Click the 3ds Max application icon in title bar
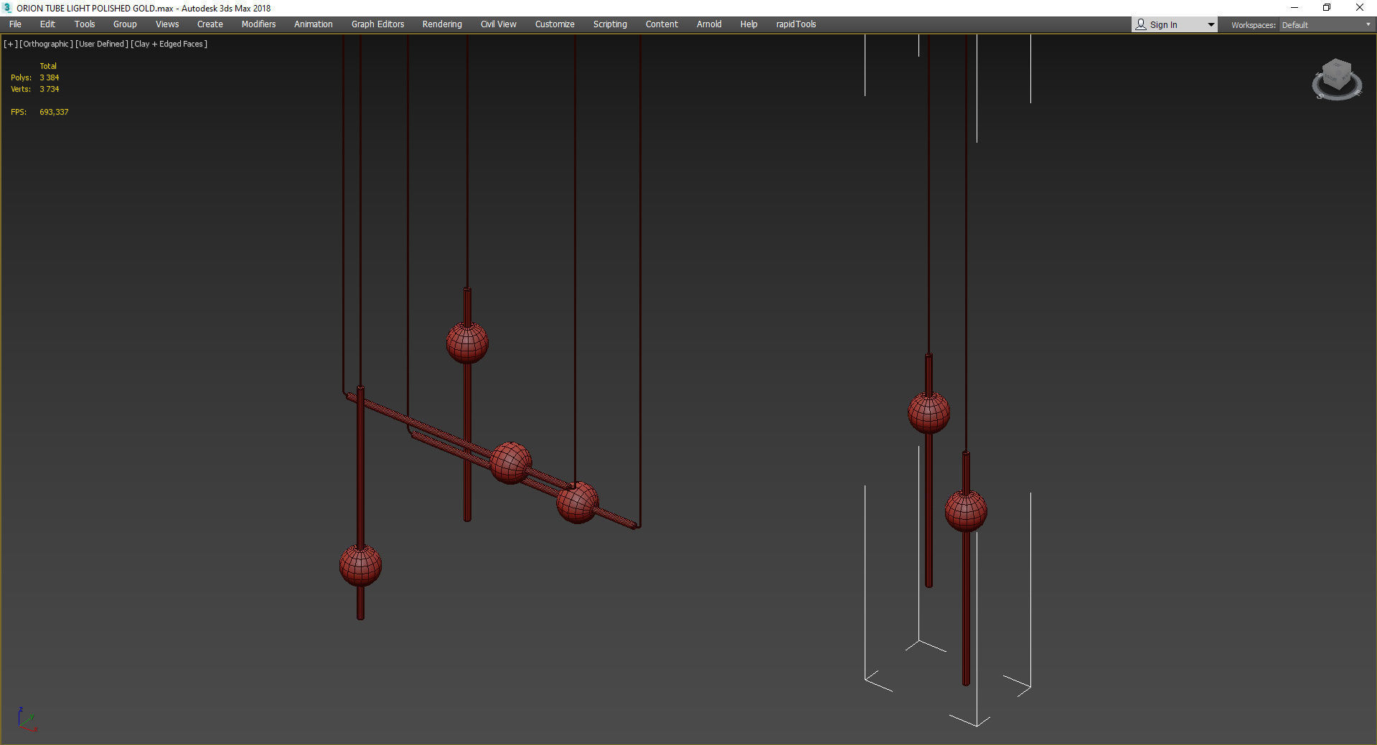 point(7,8)
